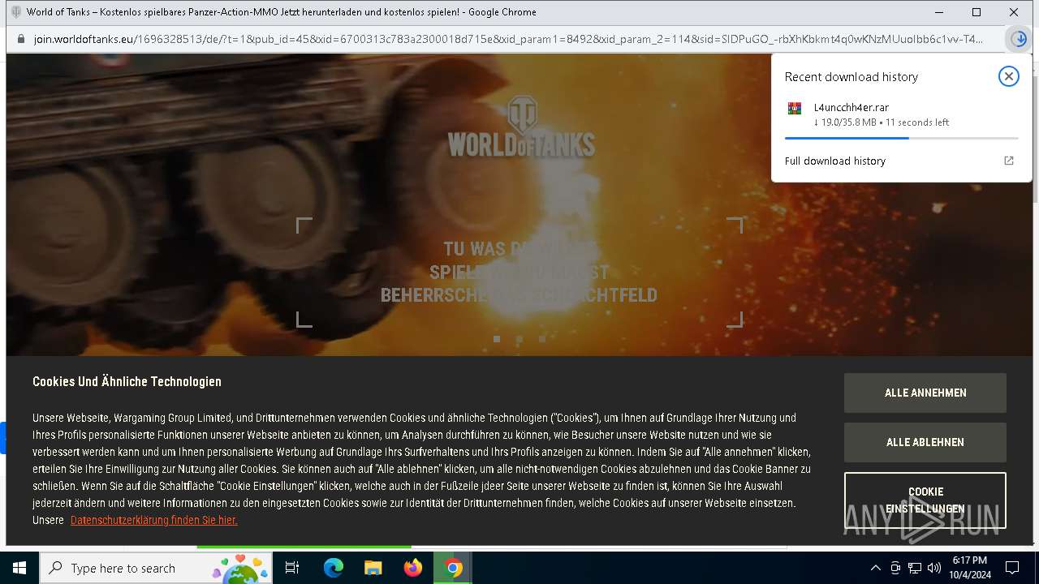Open the Windows Start menu
This screenshot has width=1039, height=584.
tap(19, 568)
